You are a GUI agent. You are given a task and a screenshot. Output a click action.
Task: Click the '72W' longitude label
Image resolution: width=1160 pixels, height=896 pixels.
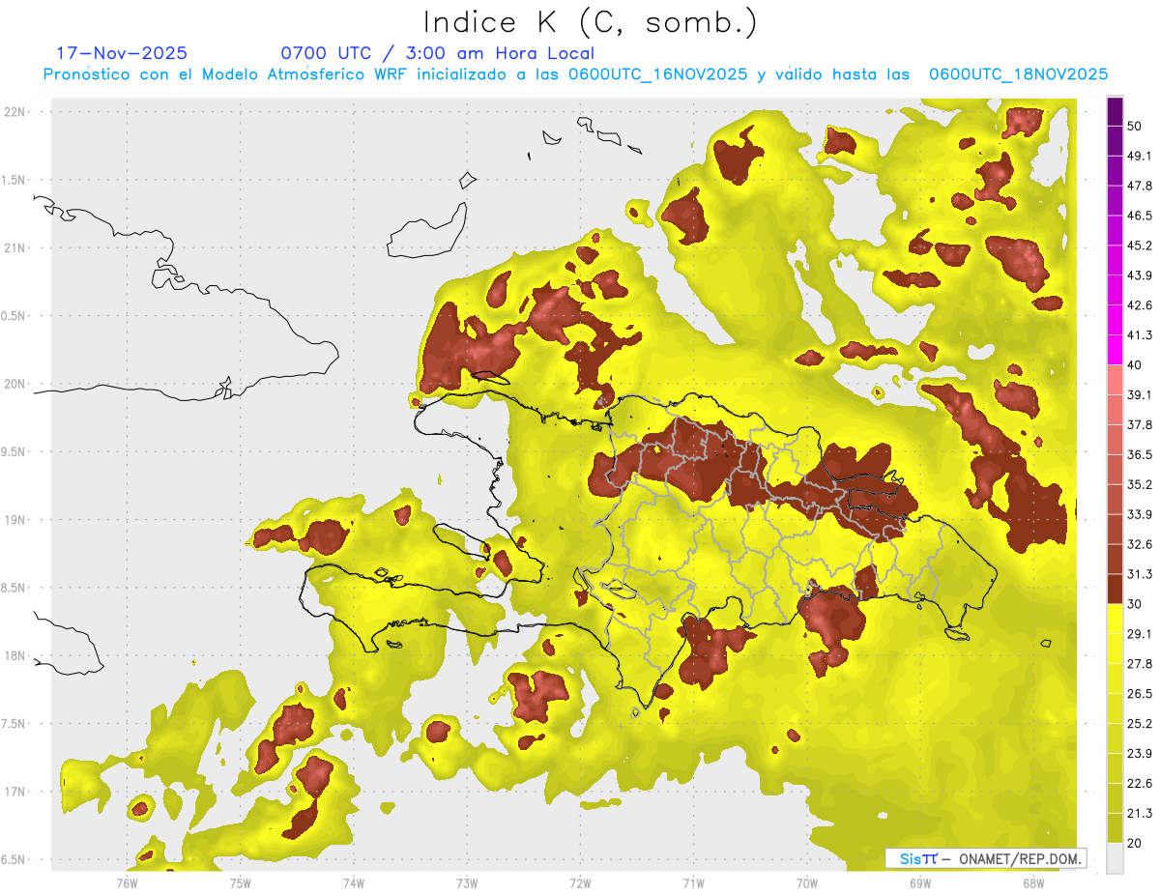pos(580,882)
